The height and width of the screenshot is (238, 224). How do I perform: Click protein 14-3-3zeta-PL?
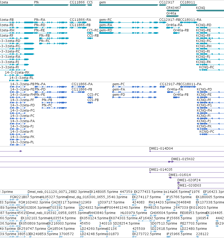[22, 142]
